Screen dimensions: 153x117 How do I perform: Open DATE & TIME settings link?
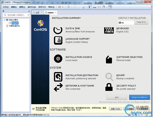[x=73, y=28]
